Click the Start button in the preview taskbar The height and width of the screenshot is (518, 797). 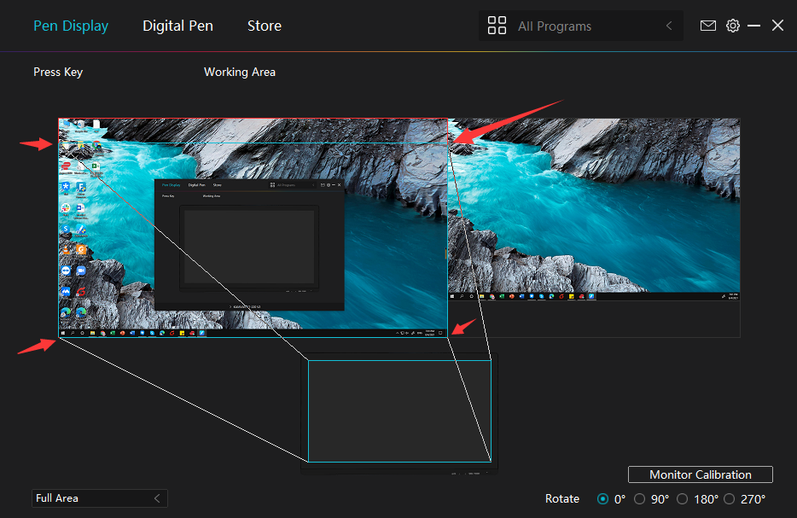61,332
